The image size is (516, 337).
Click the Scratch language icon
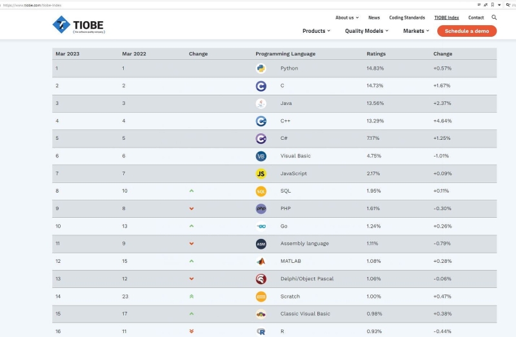(261, 296)
